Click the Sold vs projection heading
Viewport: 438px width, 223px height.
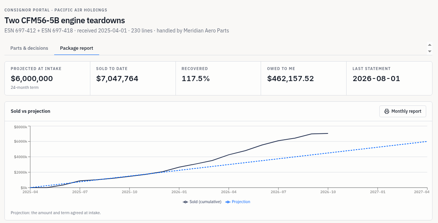[31, 111]
